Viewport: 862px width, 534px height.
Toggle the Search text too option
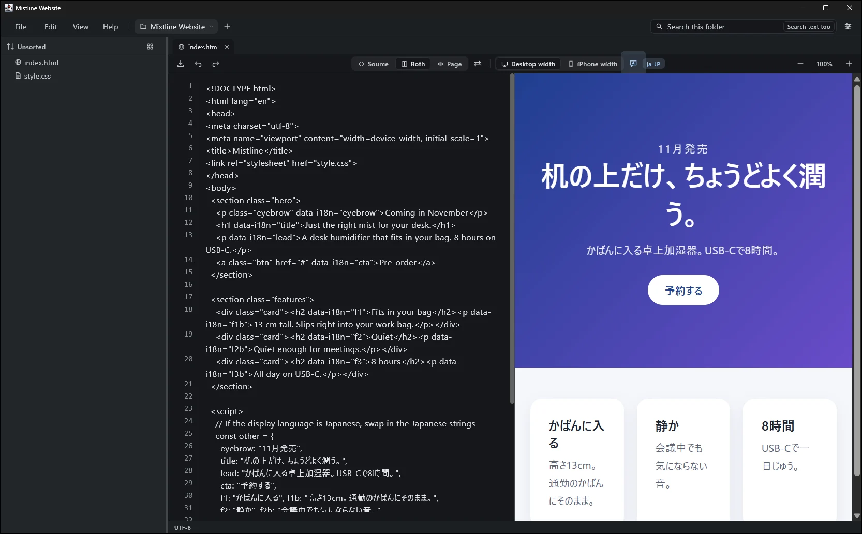coord(808,27)
